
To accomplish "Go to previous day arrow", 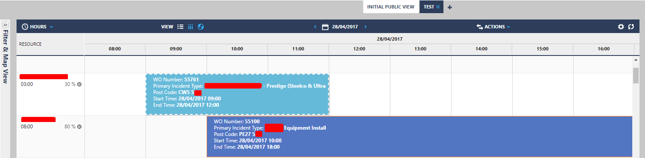I will [x=315, y=27].
